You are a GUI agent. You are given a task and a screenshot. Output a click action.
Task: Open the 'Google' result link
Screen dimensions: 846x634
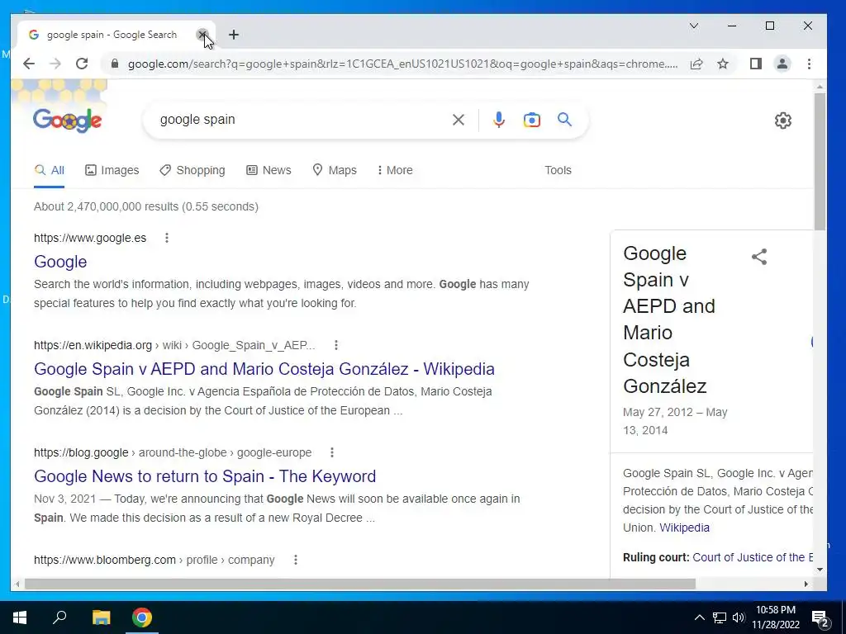(60, 262)
